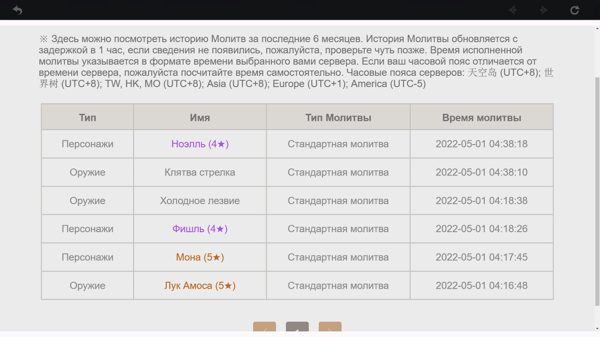Go to the next history page
This screenshot has width=600, height=337.
coord(330,329)
